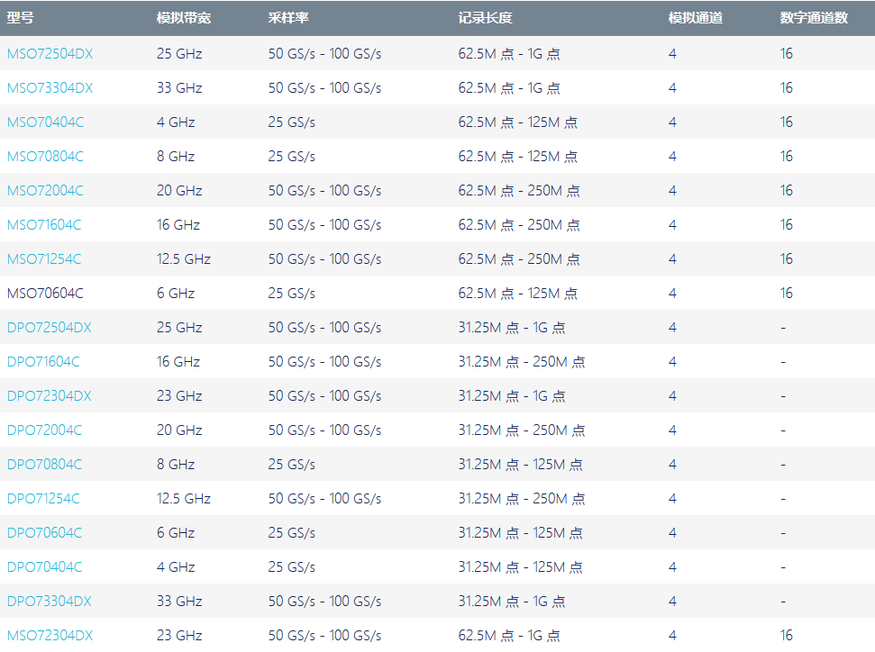Select 33 GHz bandwidth in MSO73304DX row
The image size is (875, 652).
[179, 87]
